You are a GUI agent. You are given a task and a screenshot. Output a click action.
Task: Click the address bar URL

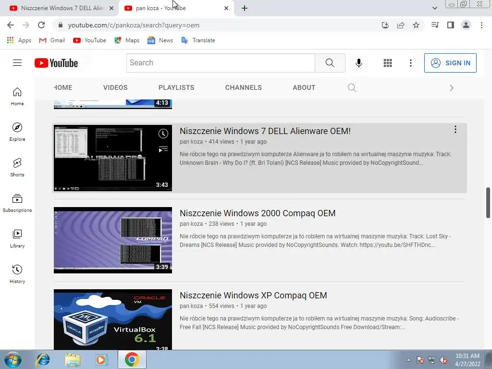point(134,25)
